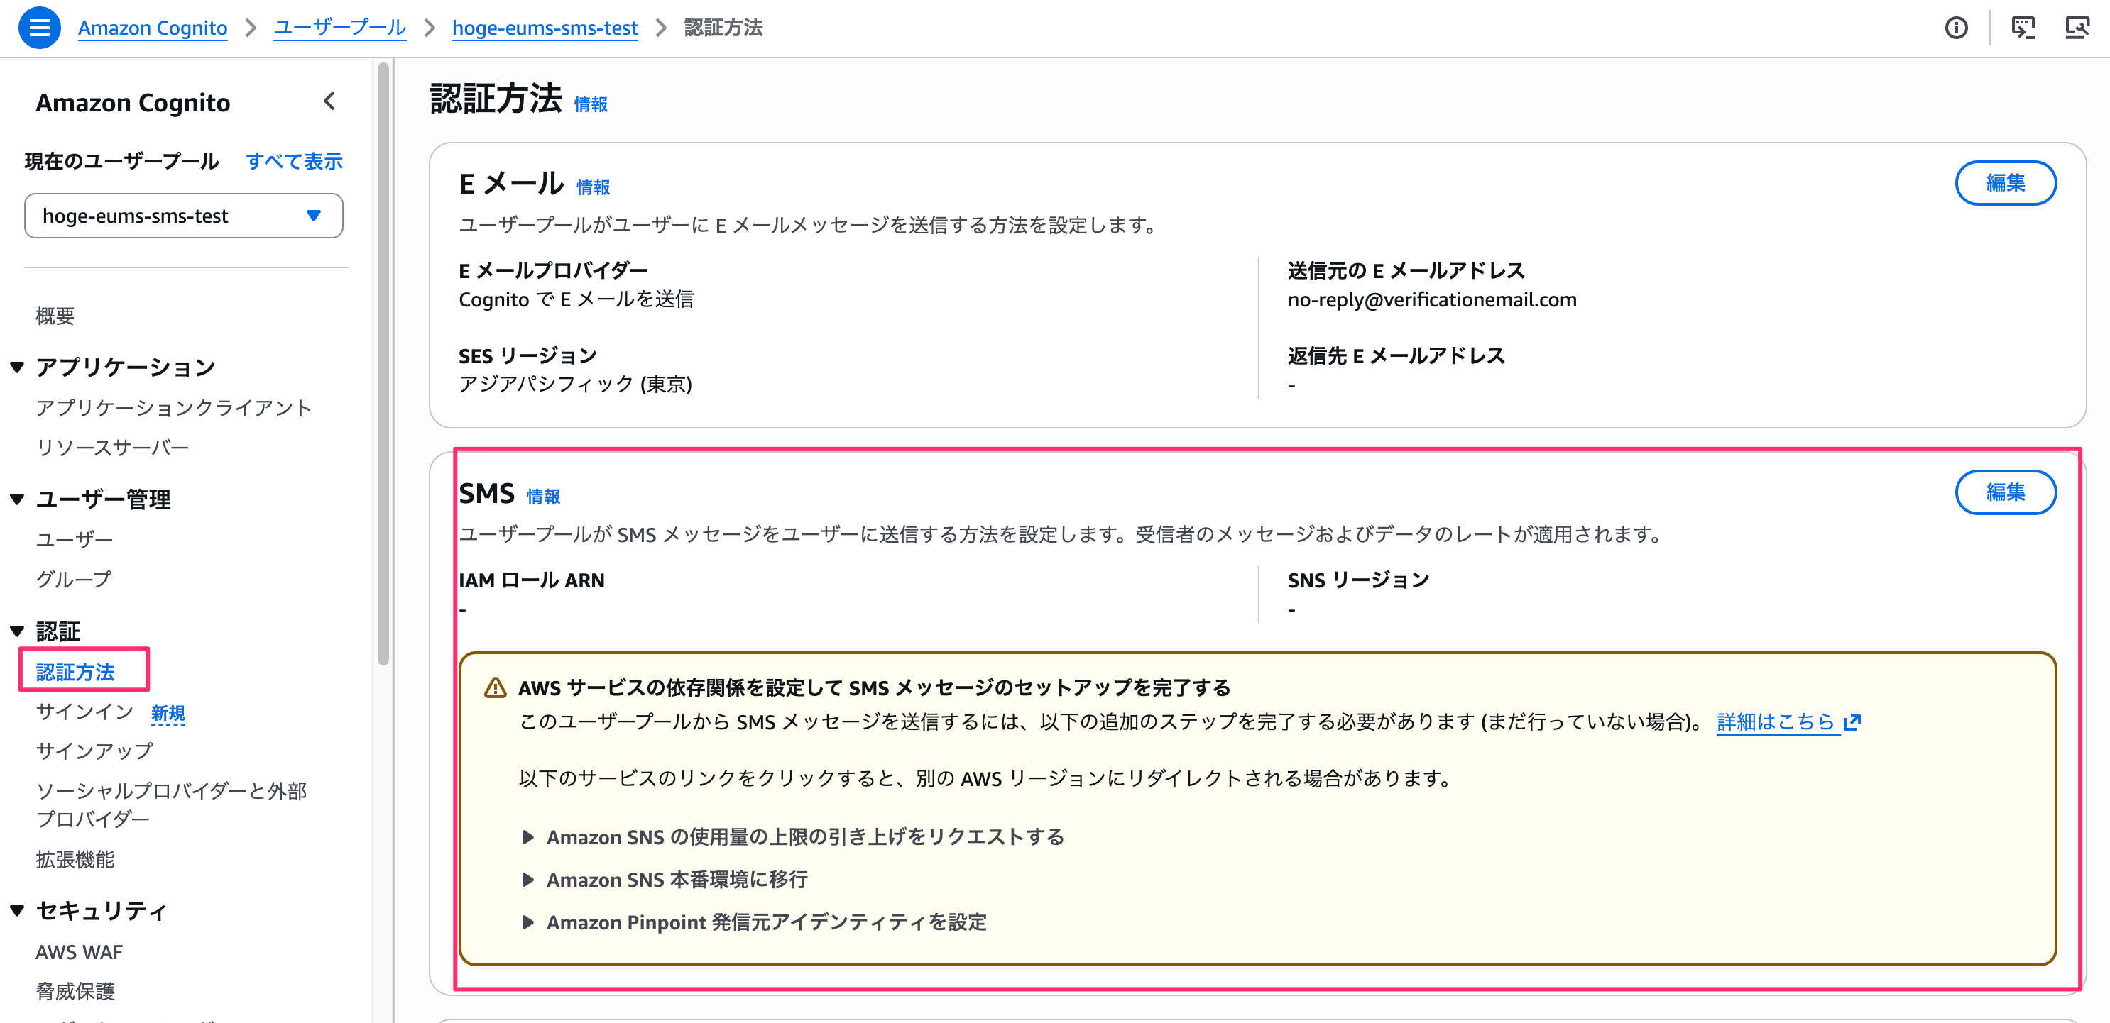Image resolution: width=2110 pixels, height=1023 pixels.
Task: Open 拡張機能 in sidebar
Action: point(75,858)
